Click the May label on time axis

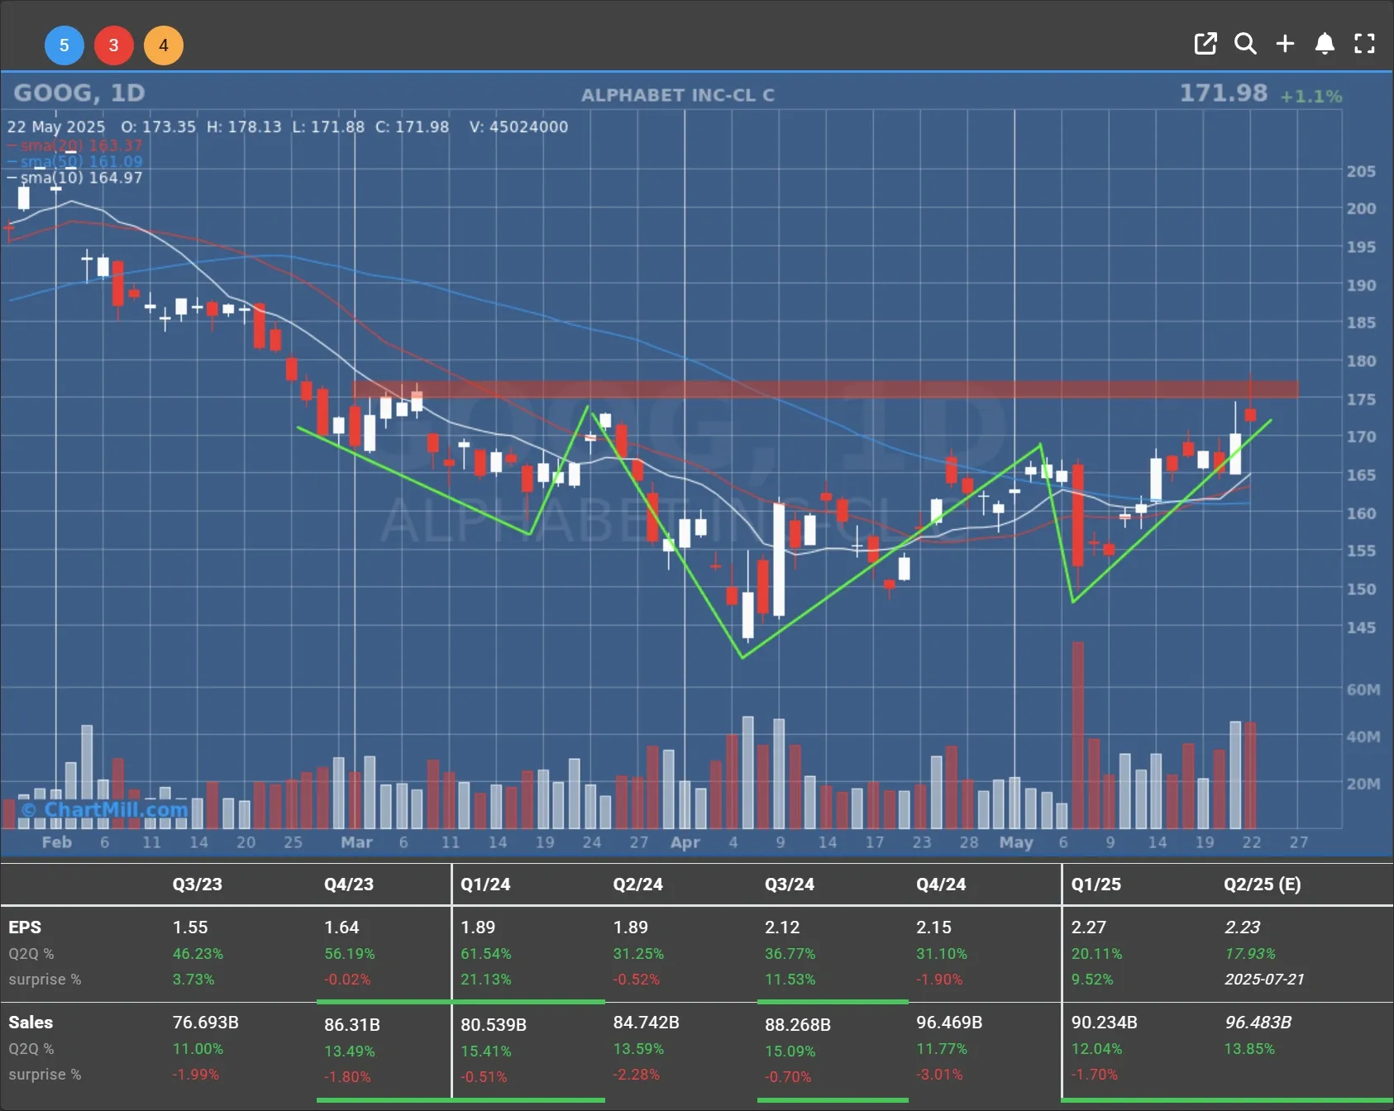click(x=1016, y=842)
